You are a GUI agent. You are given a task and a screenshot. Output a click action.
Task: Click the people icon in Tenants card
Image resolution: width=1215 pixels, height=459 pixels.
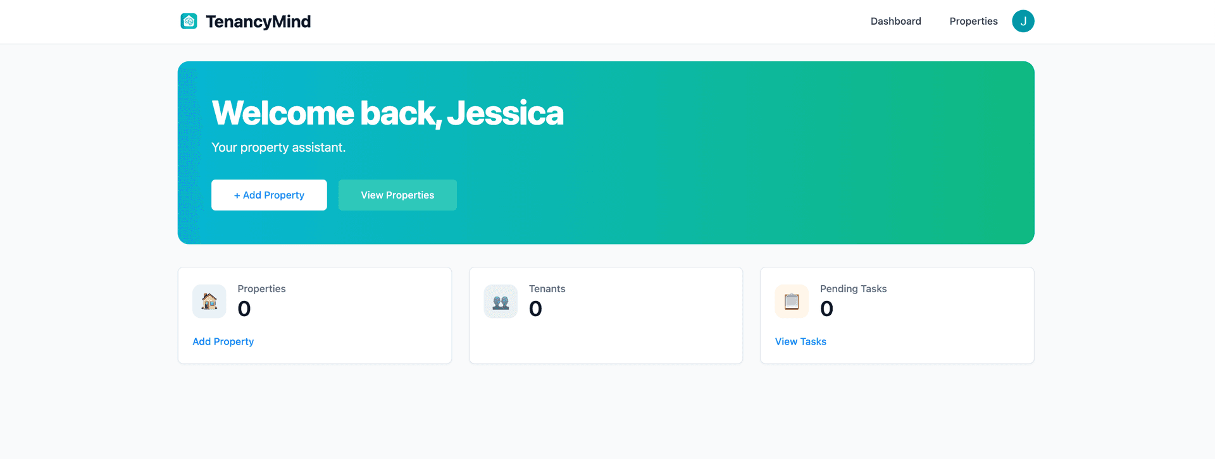click(x=501, y=302)
